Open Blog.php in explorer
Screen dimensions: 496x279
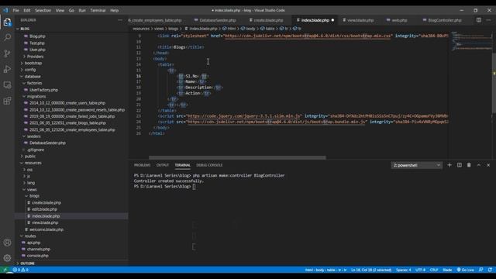37,36
